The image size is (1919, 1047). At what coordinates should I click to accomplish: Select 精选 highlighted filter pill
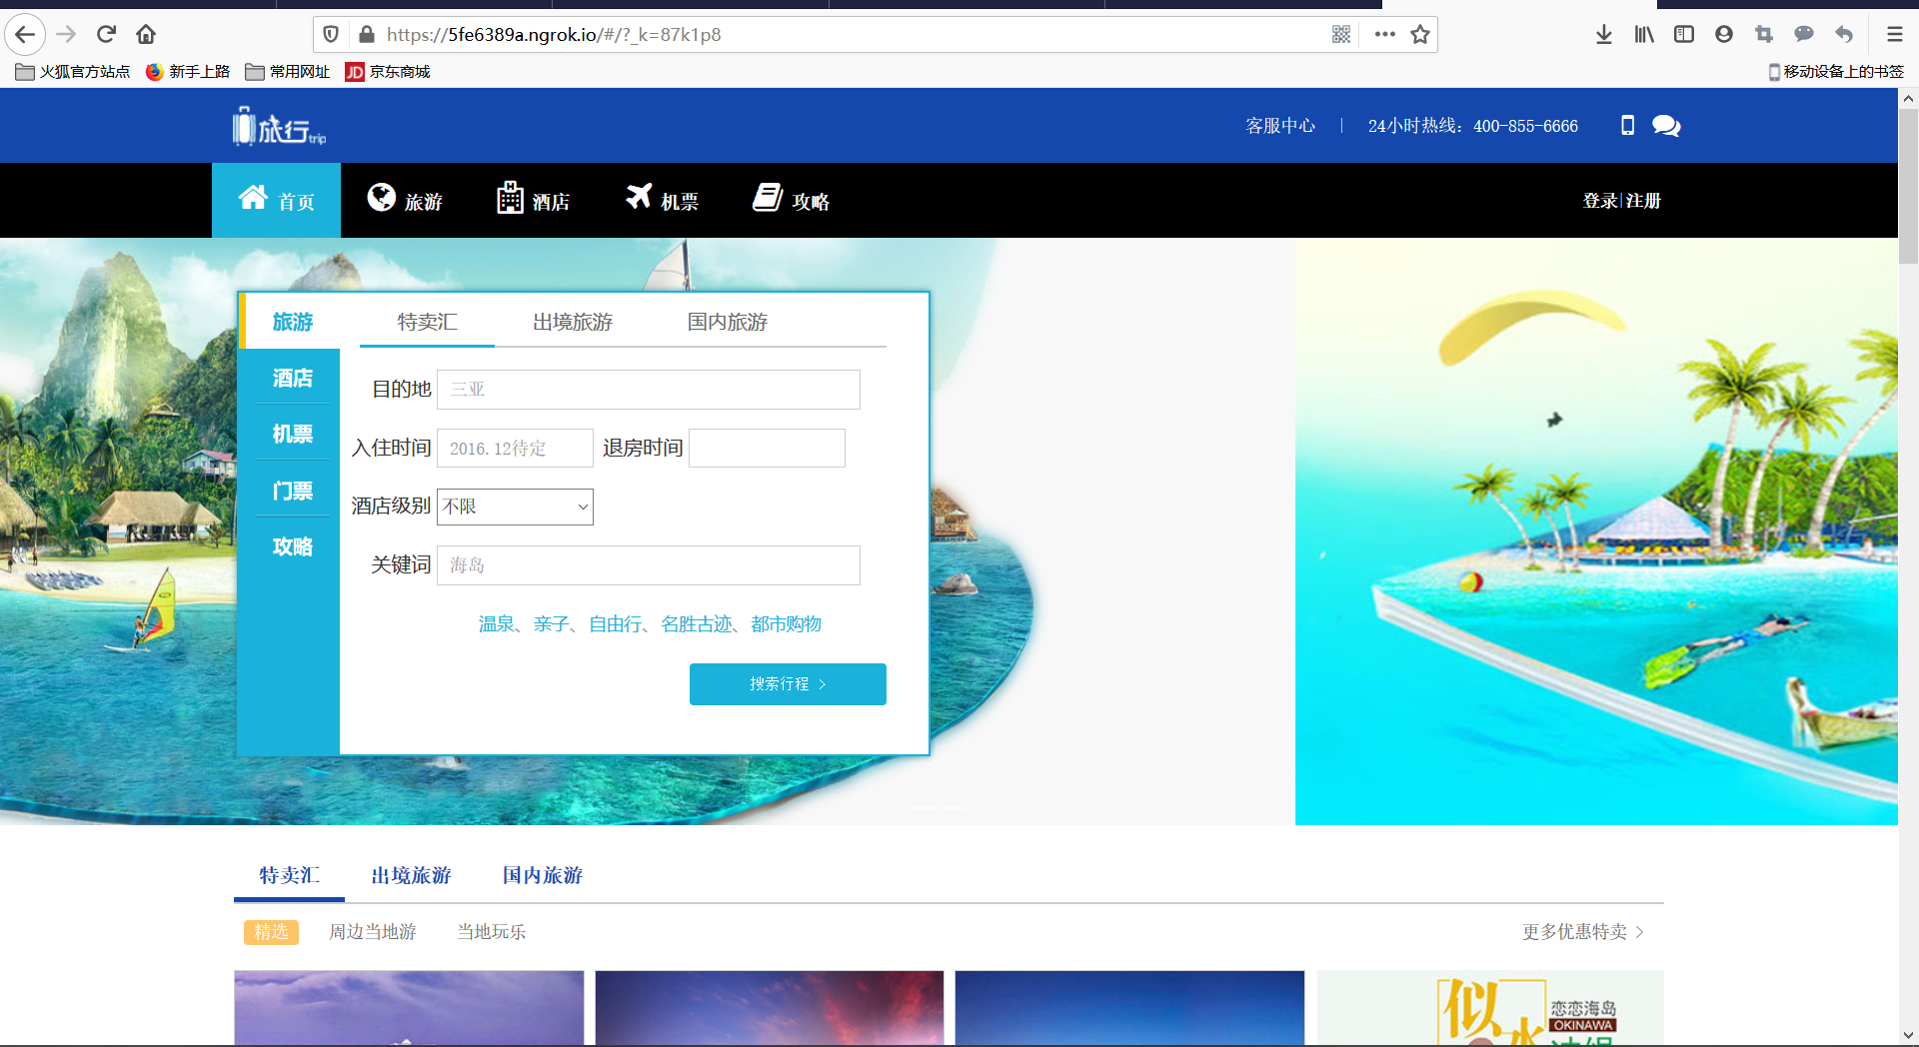click(270, 932)
